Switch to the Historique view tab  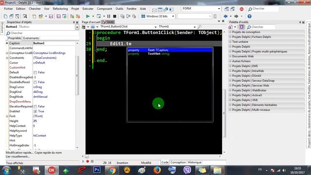pyautogui.click(x=194, y=162)
